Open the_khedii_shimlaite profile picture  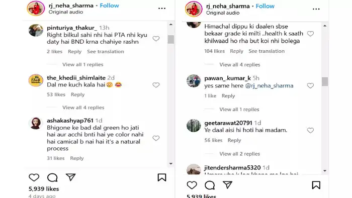(36, 80)
